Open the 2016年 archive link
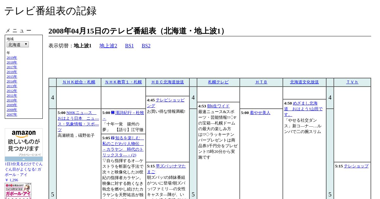The height and width of the screenshot is (199, 380). click(12, 72)
